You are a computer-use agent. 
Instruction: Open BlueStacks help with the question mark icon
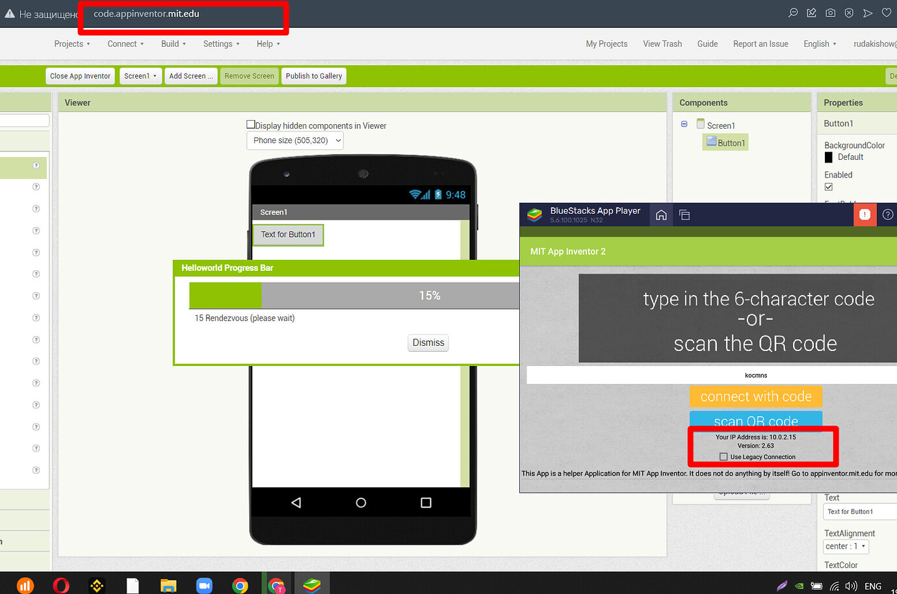pos(887,214)
